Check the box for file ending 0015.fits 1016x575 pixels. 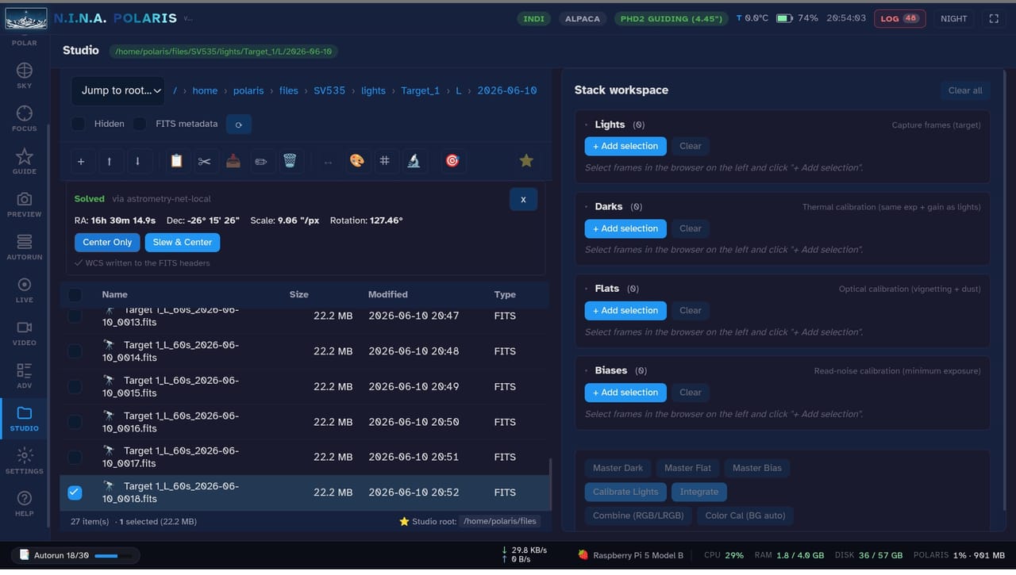coord(75,387)
